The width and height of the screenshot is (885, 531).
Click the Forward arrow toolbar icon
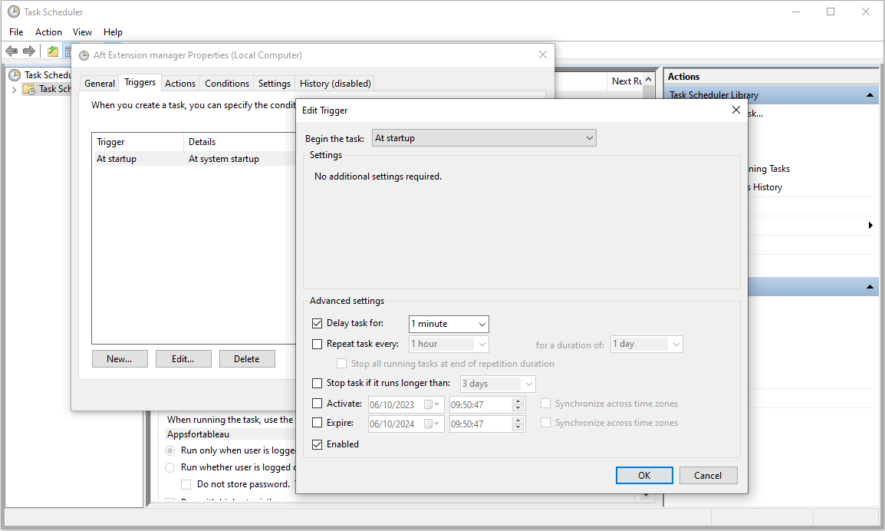tap(29, 51)
